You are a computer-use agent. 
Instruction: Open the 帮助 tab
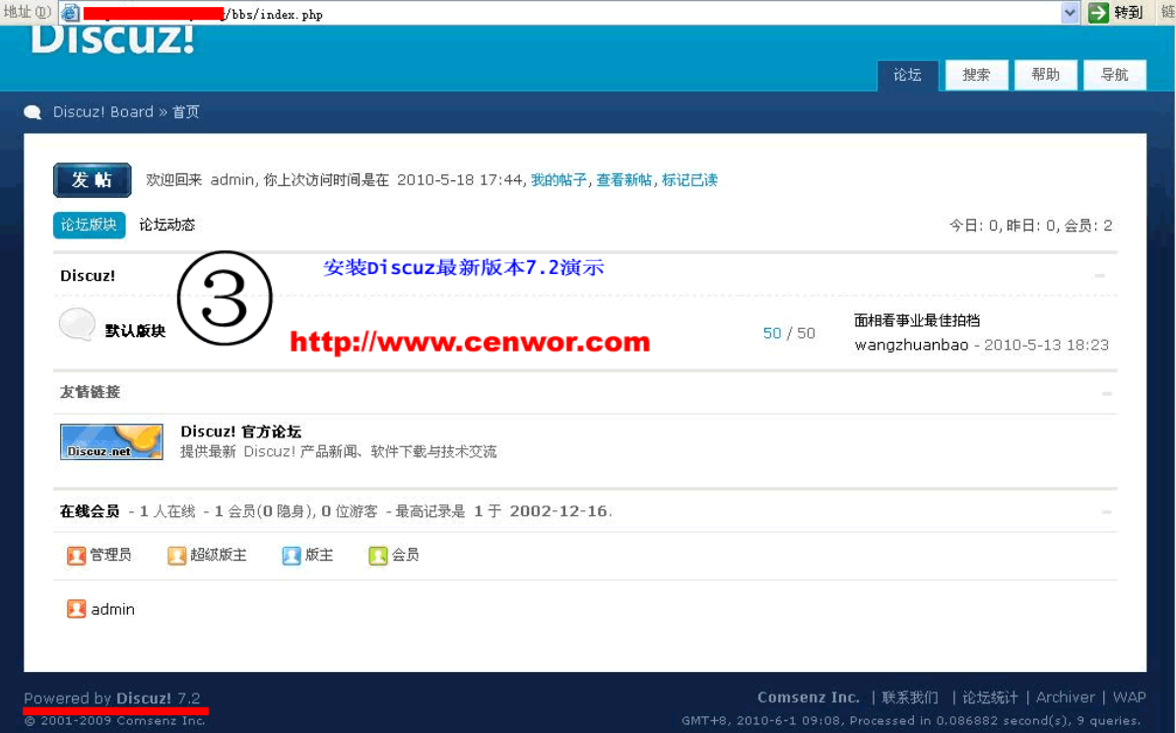click(1046, 75)
